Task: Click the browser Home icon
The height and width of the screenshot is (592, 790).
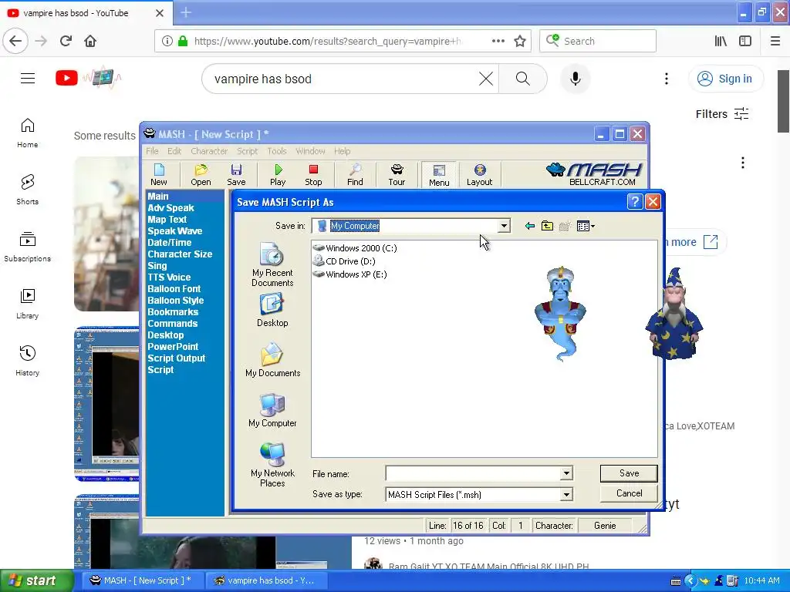Action: [90, 41]
